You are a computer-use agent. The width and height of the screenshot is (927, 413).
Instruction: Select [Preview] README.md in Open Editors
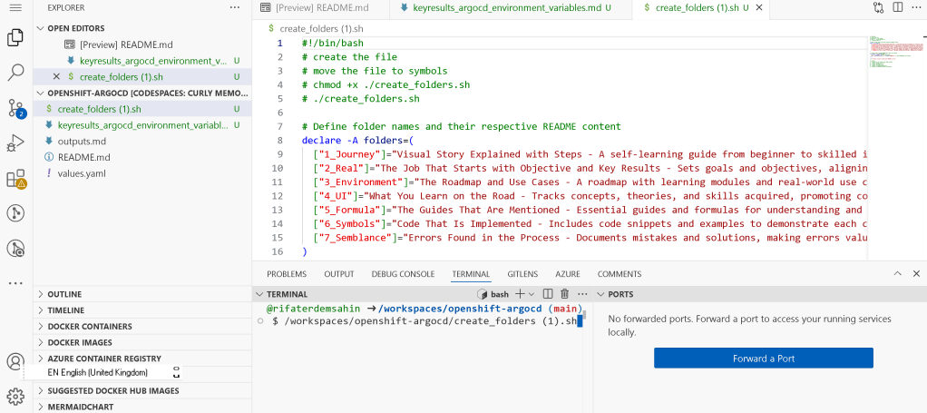click(x=142, y=44)
